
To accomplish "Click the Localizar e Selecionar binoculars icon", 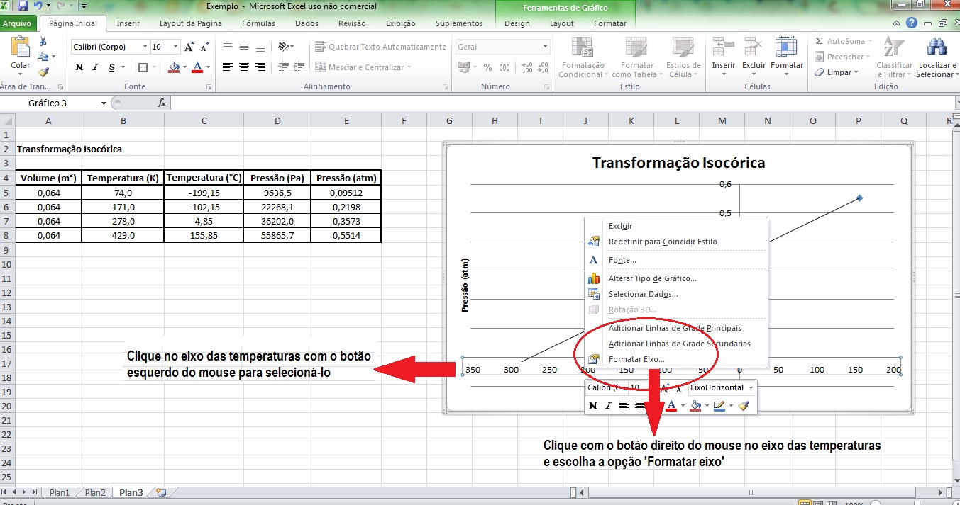I will pos(938,47).
